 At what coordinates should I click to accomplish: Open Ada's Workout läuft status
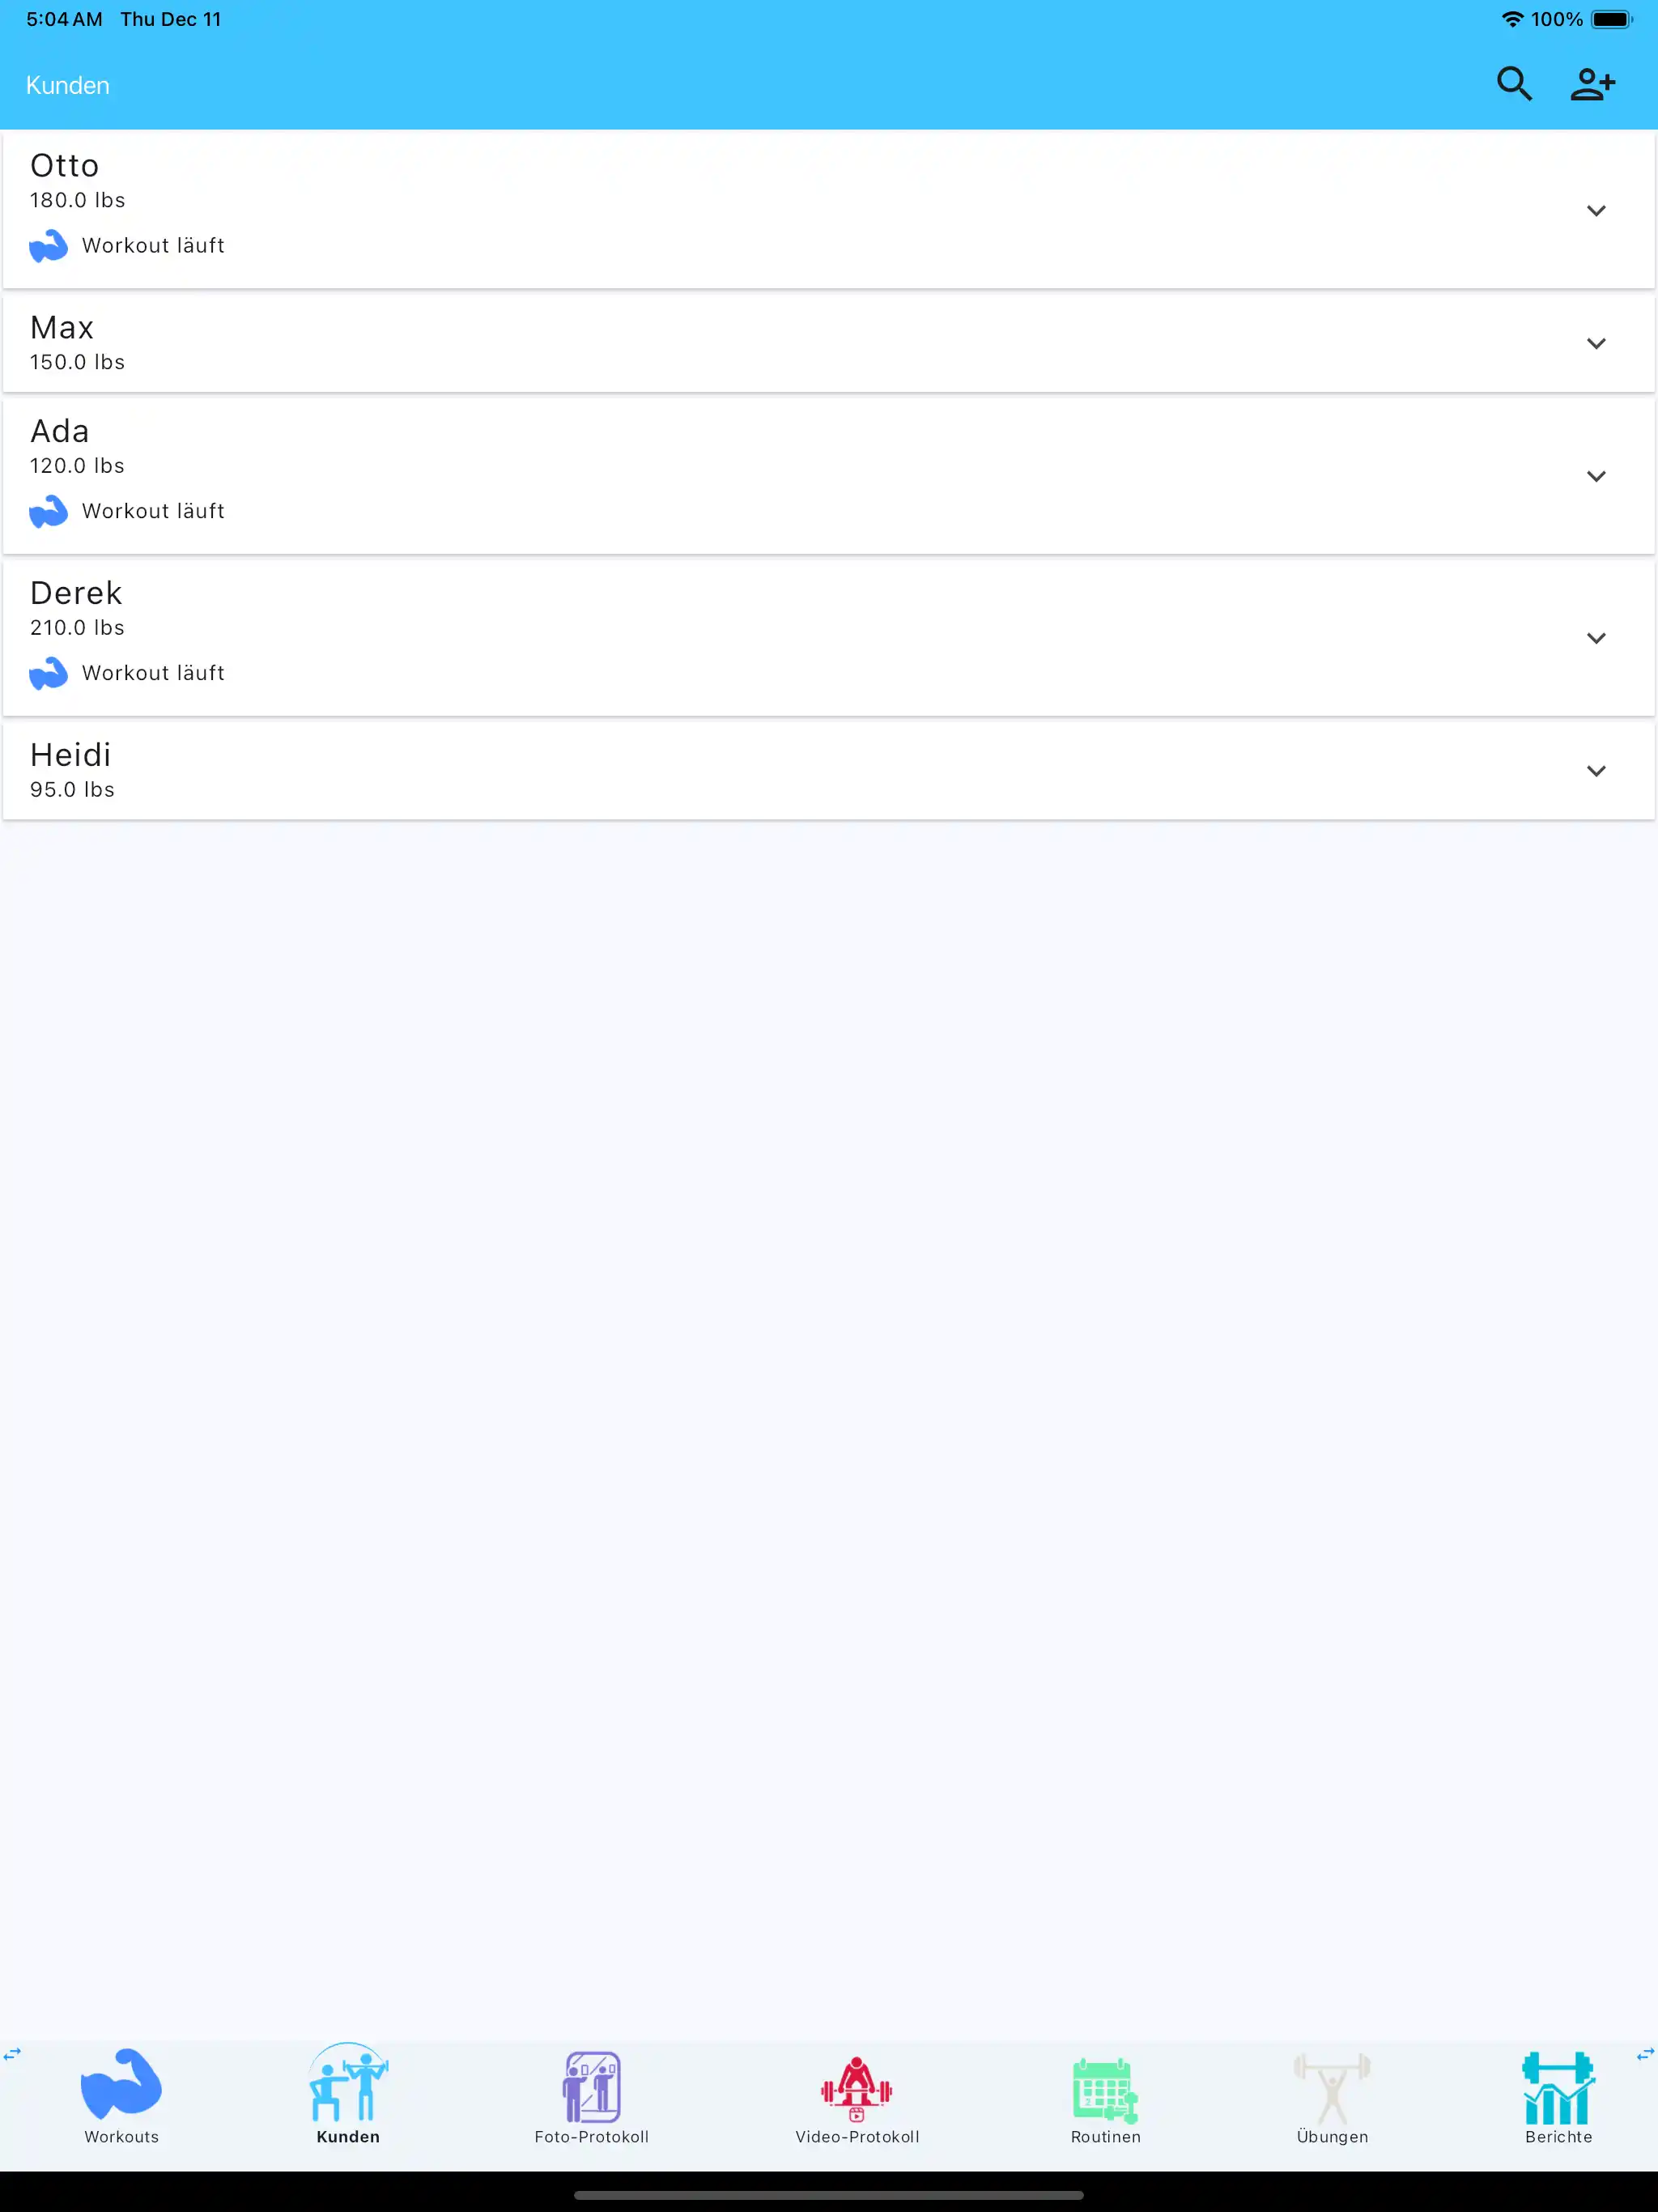tap(152, 510)
